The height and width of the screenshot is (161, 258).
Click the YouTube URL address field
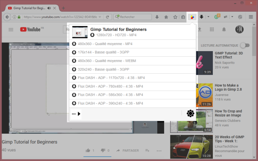pyautogui.click(x=60, y=17)
